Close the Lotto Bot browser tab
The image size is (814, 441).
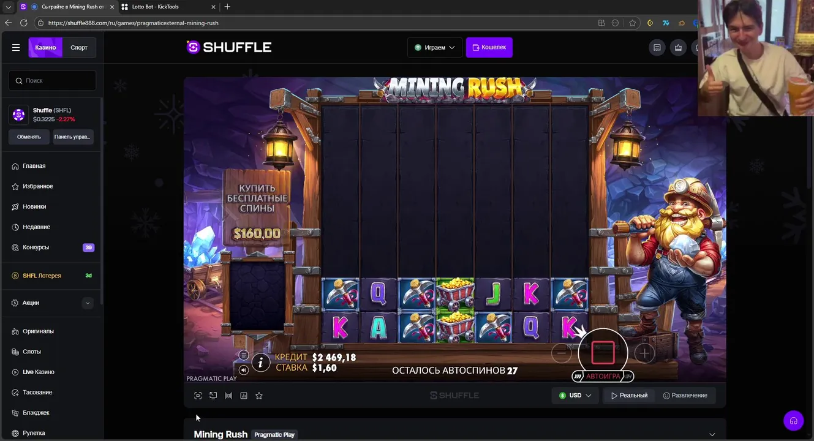(213, 7)
